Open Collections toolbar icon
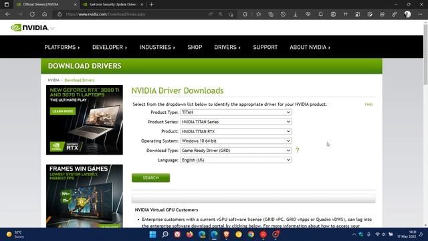 [271, 14]
